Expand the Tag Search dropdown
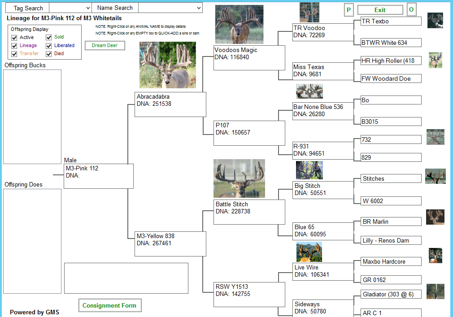The image size is (453, 317). (87, 8)
